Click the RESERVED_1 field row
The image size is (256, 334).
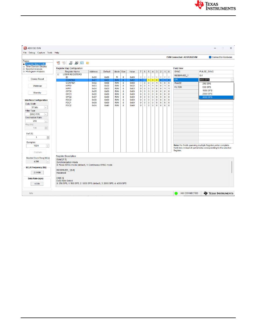click(x=203, y=76)
